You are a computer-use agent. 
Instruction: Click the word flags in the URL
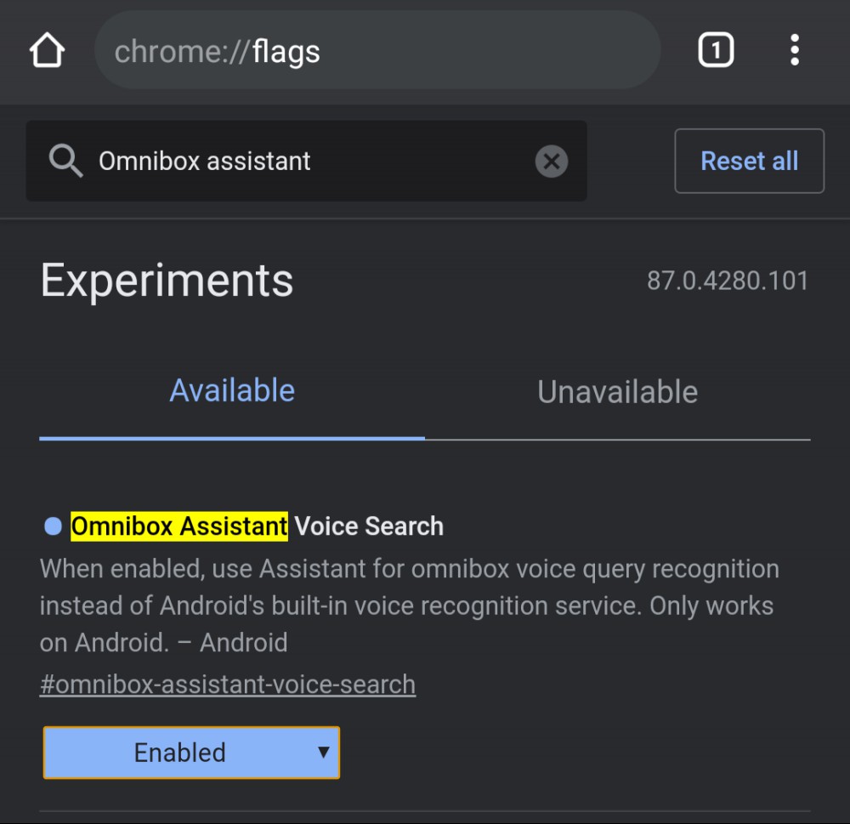[x=286, y=52]
